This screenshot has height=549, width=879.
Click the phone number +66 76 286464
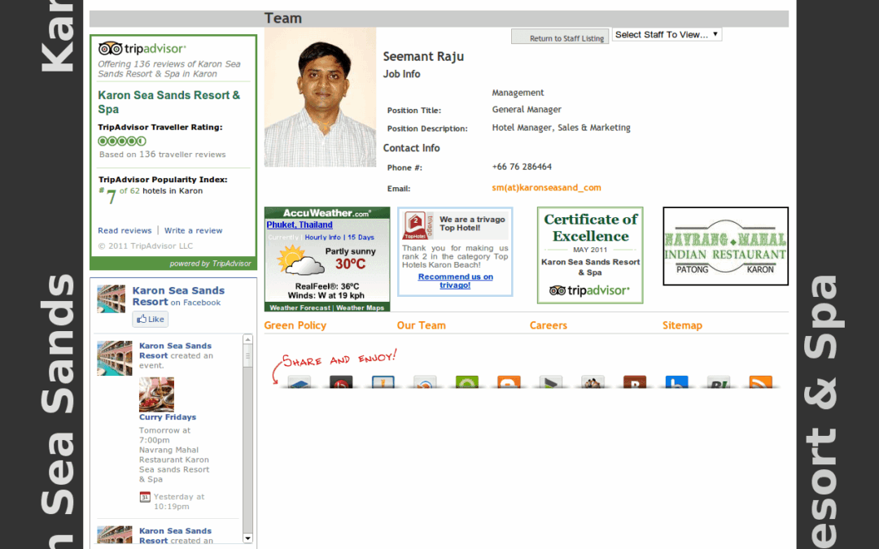point(522,167)
